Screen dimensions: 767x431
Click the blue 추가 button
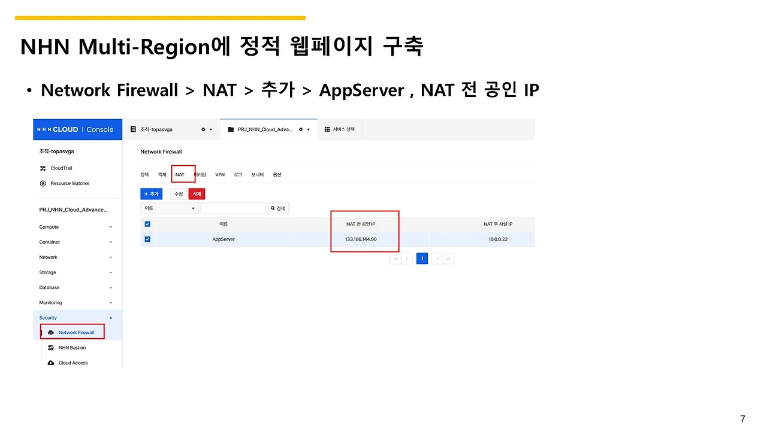tap(152, 194)
